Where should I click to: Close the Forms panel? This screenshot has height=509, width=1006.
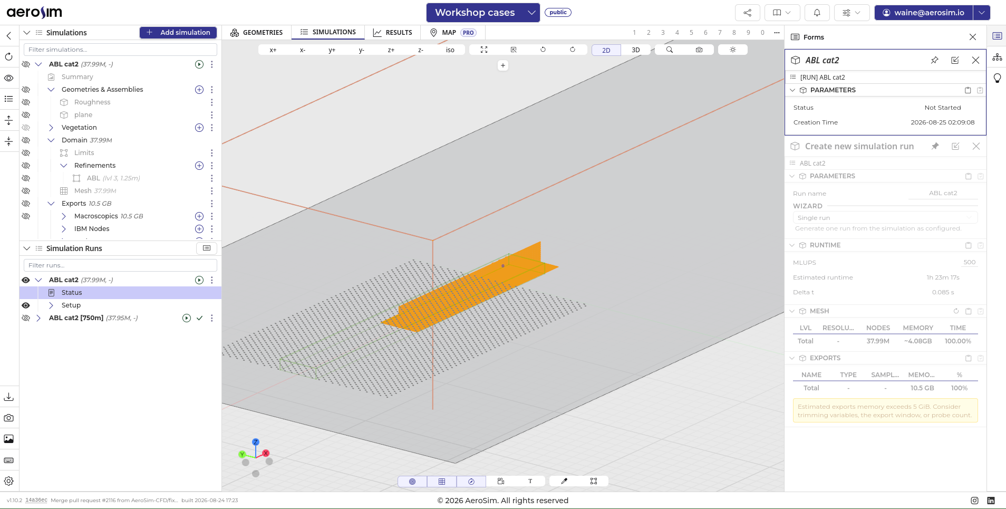click(973, 37)
